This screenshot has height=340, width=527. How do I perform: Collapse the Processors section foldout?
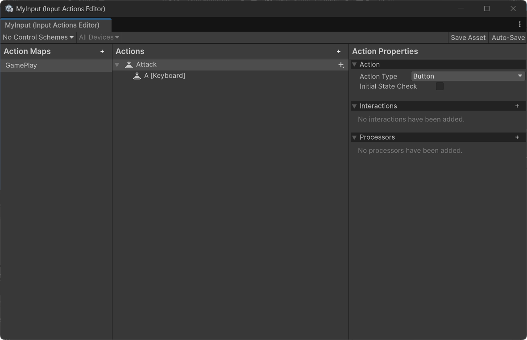354,137
